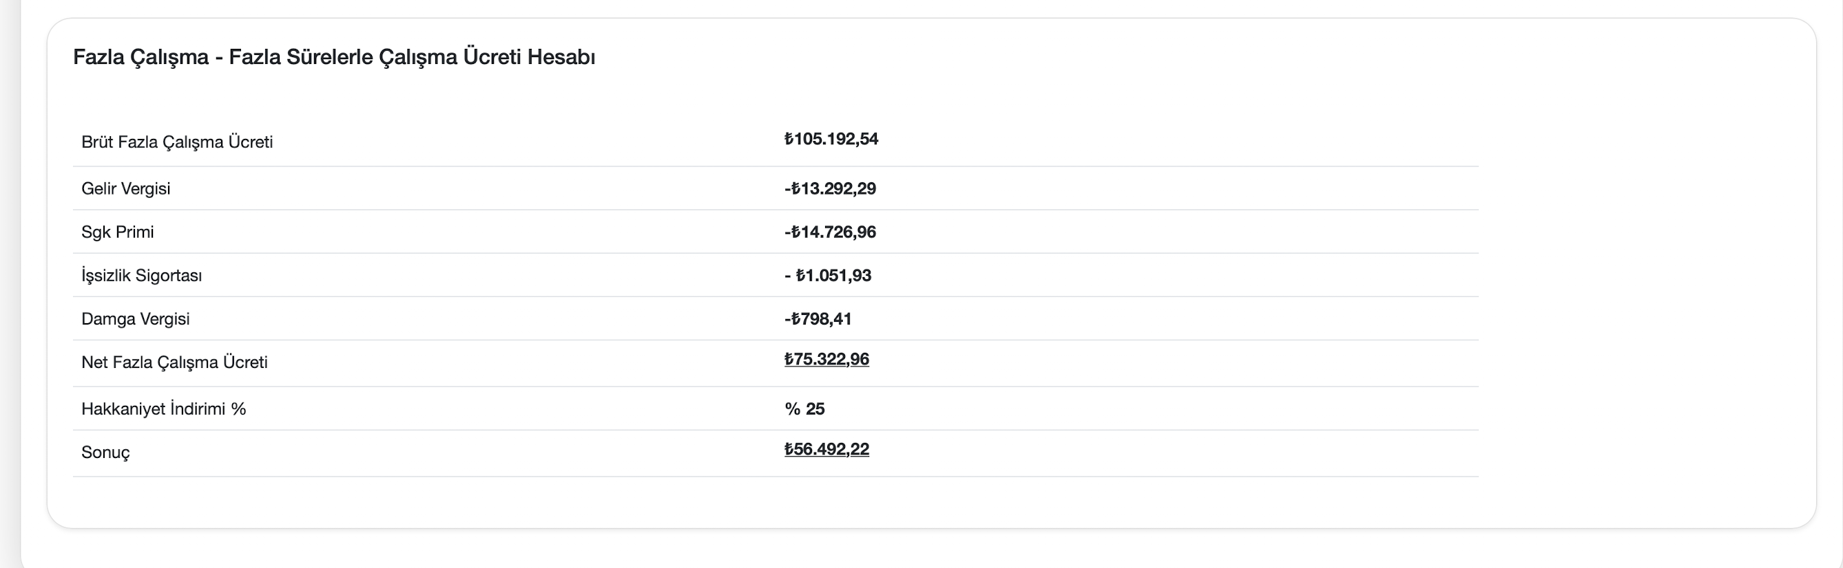Select the Hakkaniyet İndirimi % label

164,409
